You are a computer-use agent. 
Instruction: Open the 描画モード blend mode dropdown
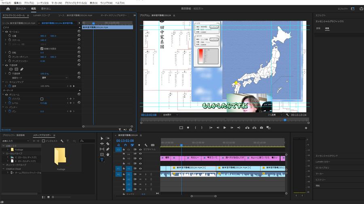point(54,78)
